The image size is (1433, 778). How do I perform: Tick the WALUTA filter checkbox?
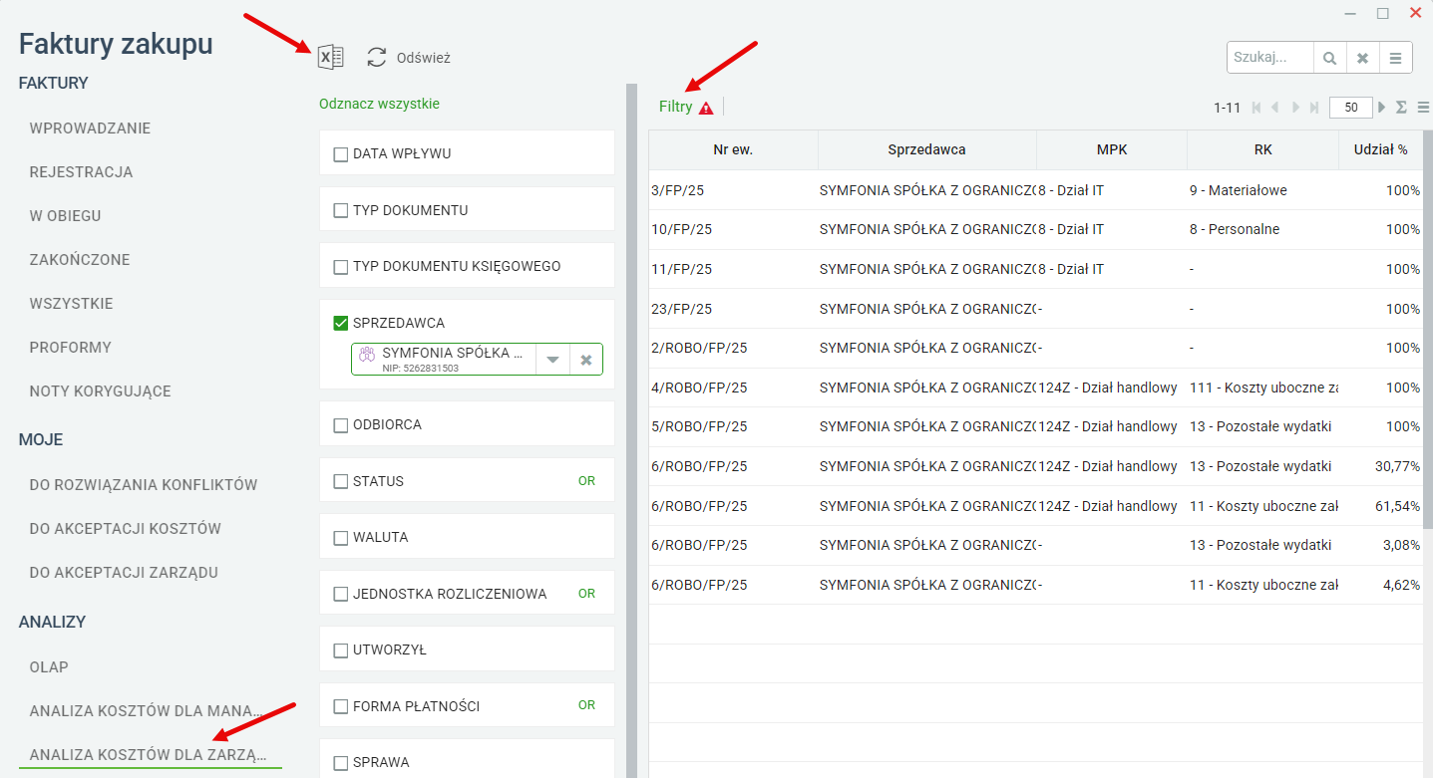point(341,538)
